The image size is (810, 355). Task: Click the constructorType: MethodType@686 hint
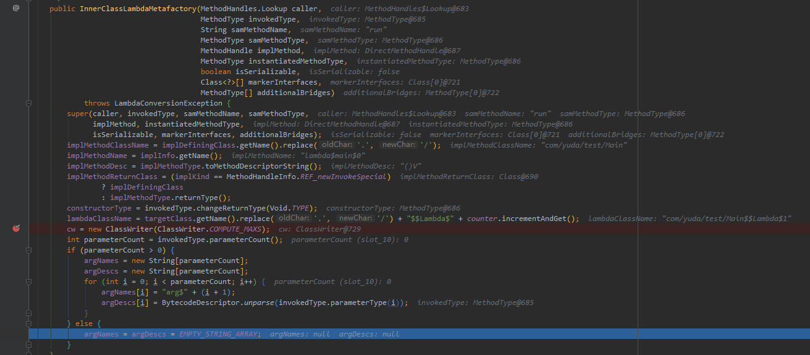coord(393,208)
